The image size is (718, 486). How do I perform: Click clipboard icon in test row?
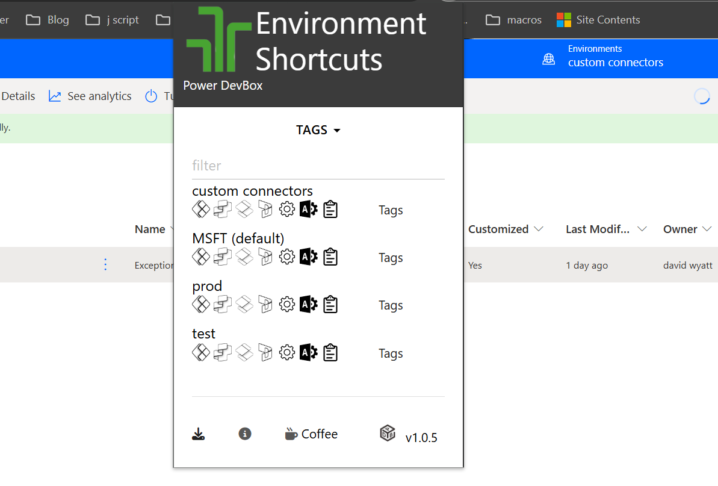[x=330, y=353]
